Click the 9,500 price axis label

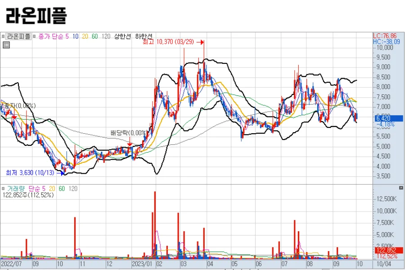point(383,57)
